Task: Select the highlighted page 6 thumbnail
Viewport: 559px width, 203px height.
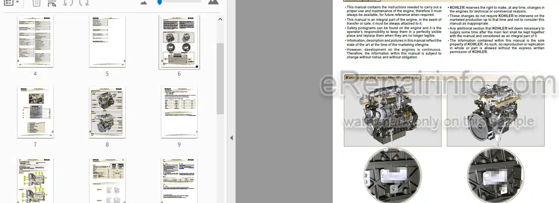Action: click(179, 42)
